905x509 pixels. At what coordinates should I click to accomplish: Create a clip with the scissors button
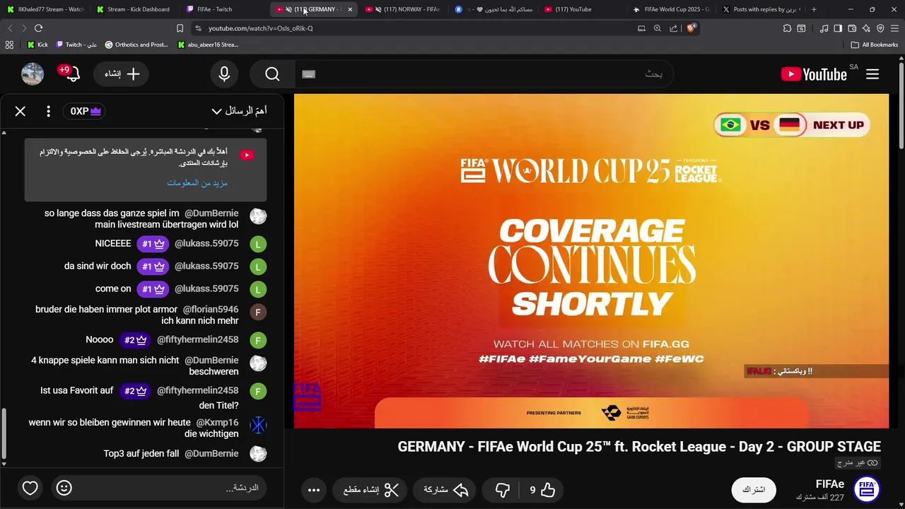pyautogui.click(x=371, y=489)
